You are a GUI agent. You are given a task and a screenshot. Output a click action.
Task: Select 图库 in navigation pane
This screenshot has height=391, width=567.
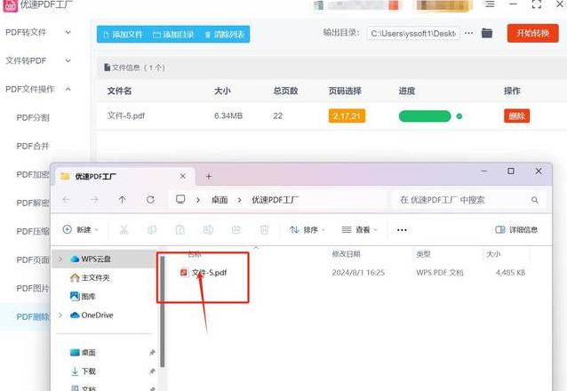click(x=83, y=297)
